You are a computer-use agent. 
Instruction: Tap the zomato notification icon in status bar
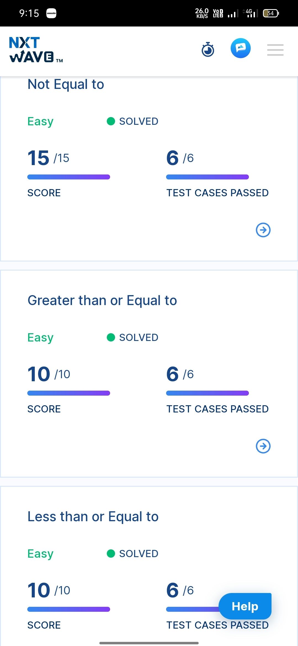[x=51, y=13]
